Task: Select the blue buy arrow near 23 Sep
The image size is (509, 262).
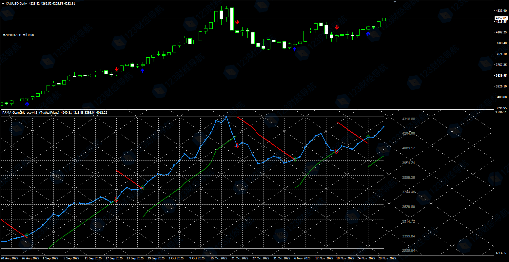Action: point(142,70)
